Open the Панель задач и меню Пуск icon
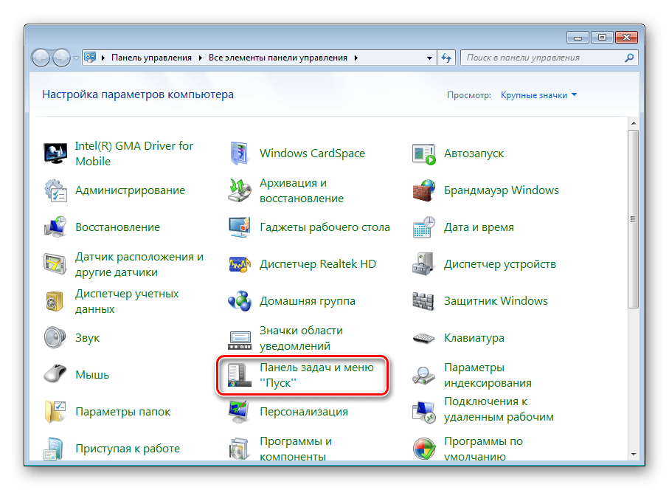Viewport: 669px width, 490px height. pyautogui.click(x=240, y=375)
